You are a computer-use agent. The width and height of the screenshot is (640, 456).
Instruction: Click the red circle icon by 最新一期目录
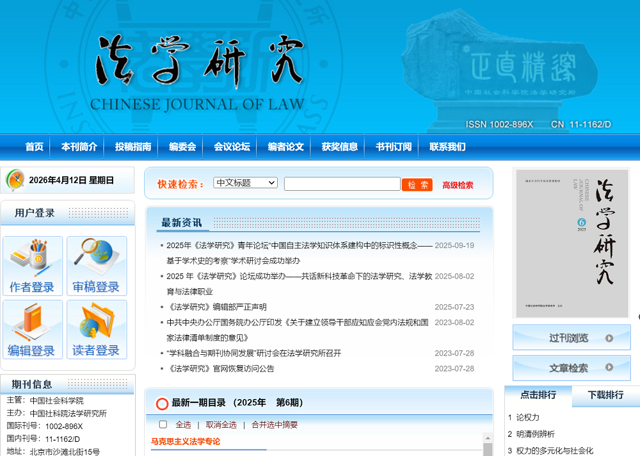pyautogui.click(x=162, y=403)
